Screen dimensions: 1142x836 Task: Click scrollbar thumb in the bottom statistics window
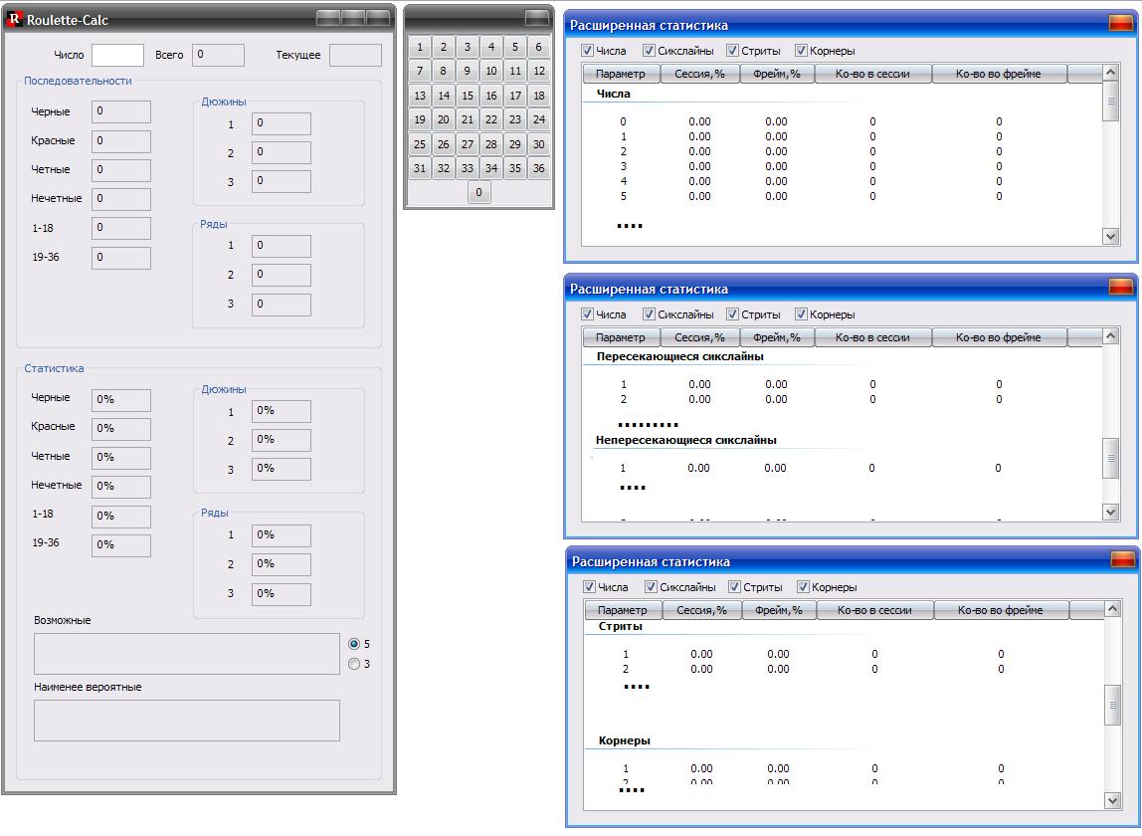[x=1112, y=705]
